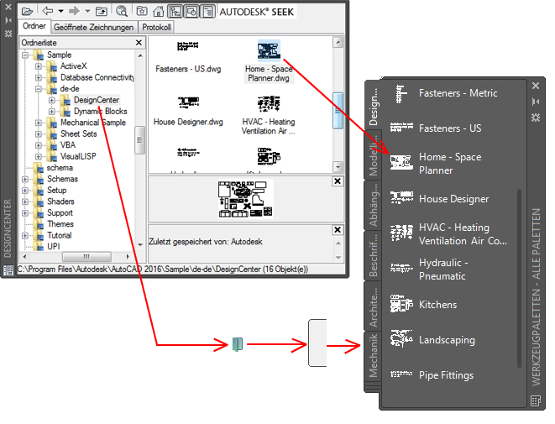Open the Favorites folder icon

pos(142,11)
